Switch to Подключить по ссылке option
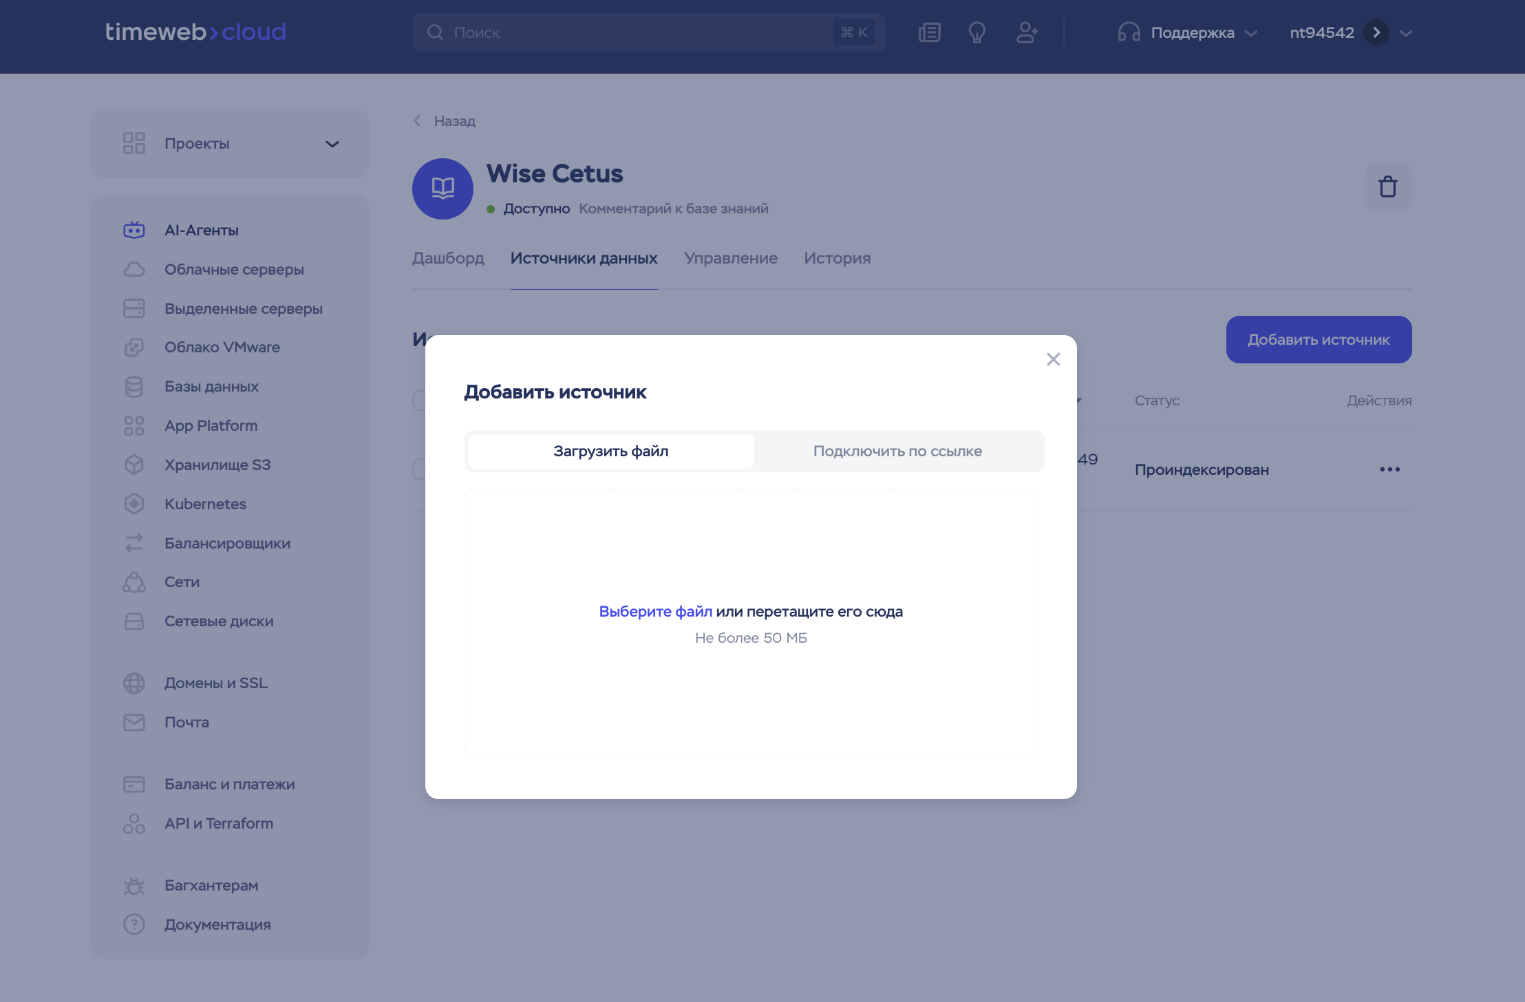The width and height of the screenshot is (1525, 1002). pyautogui.click(x=897, y=451)
